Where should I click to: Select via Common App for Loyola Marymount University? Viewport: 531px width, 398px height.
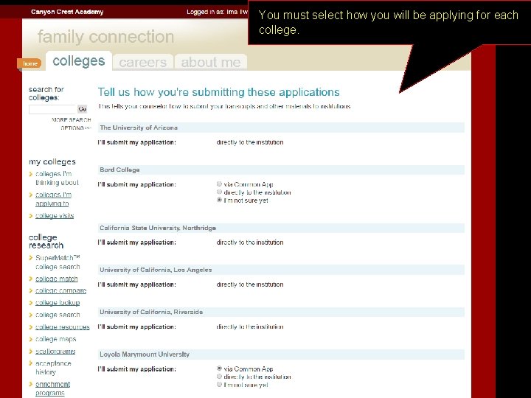point(219,369)
